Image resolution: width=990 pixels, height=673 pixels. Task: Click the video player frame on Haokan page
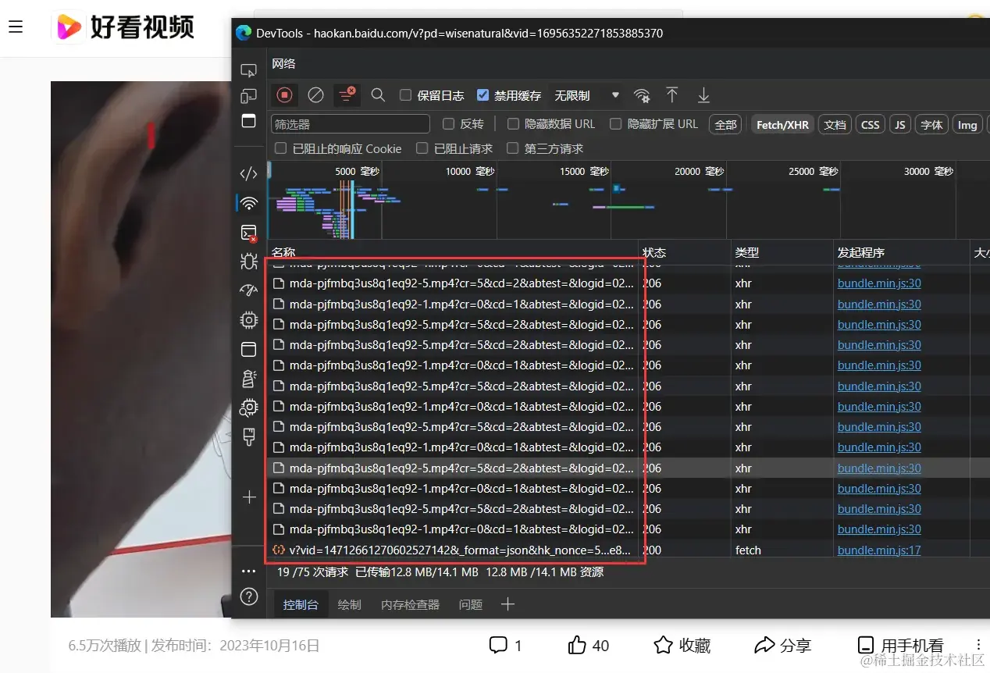point(141,349)
